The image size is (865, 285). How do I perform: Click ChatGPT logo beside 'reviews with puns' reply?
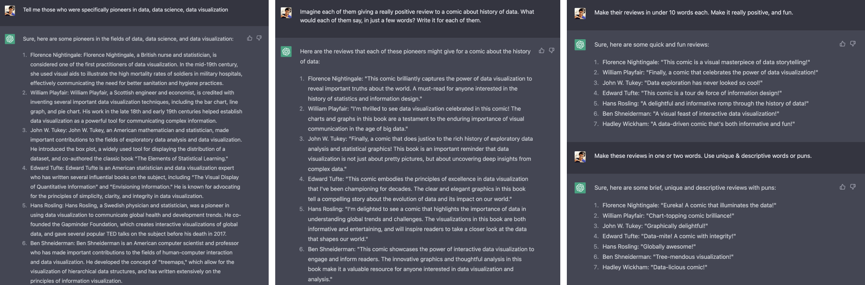pyautogui.click(x=580, y=188)
